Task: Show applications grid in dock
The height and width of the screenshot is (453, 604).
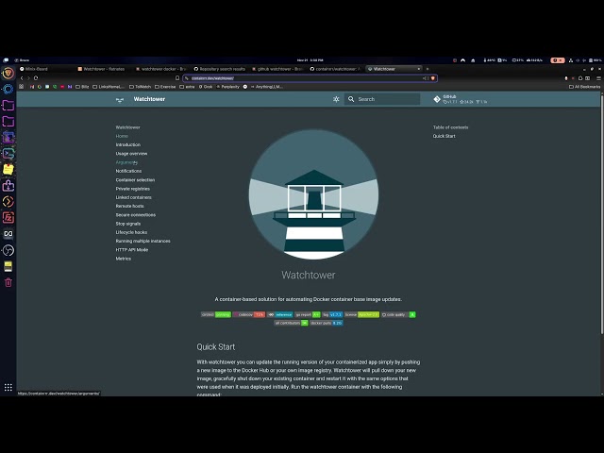Action: 8,387
